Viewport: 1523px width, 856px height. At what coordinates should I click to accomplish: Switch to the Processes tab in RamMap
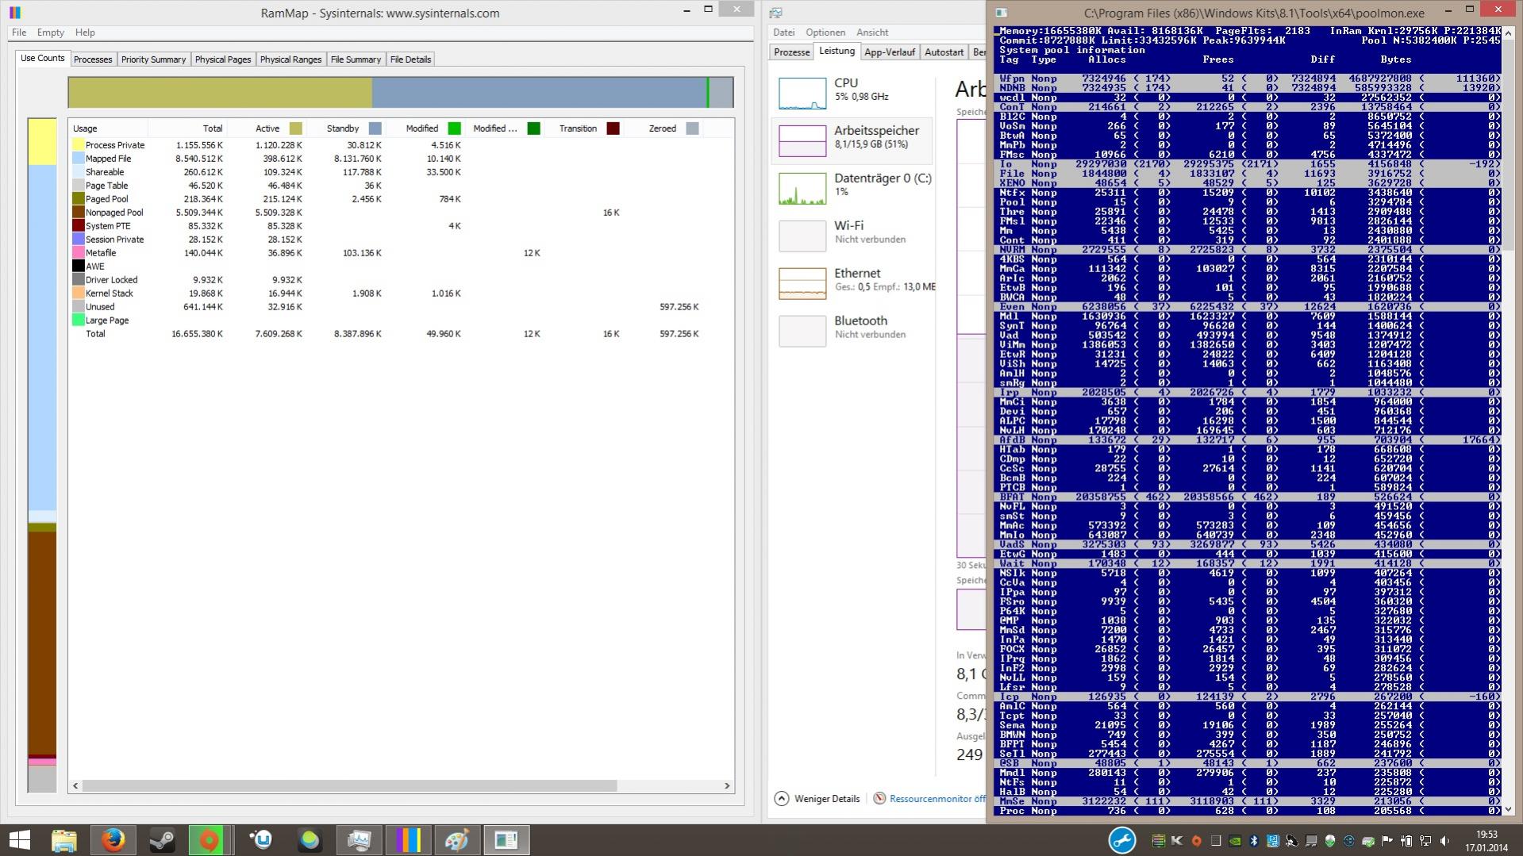[x=93, y=59]
